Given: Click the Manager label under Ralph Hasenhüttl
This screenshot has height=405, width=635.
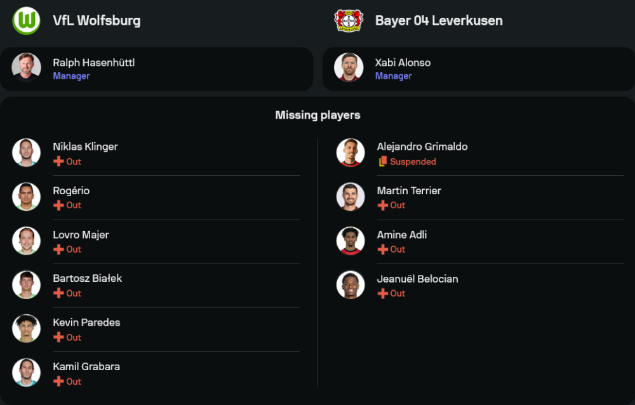Looking at the screenshot, I should (x=71, y=76).
